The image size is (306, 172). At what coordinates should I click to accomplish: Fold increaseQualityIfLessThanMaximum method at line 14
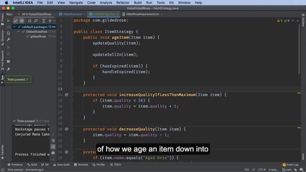pos(72,95)
